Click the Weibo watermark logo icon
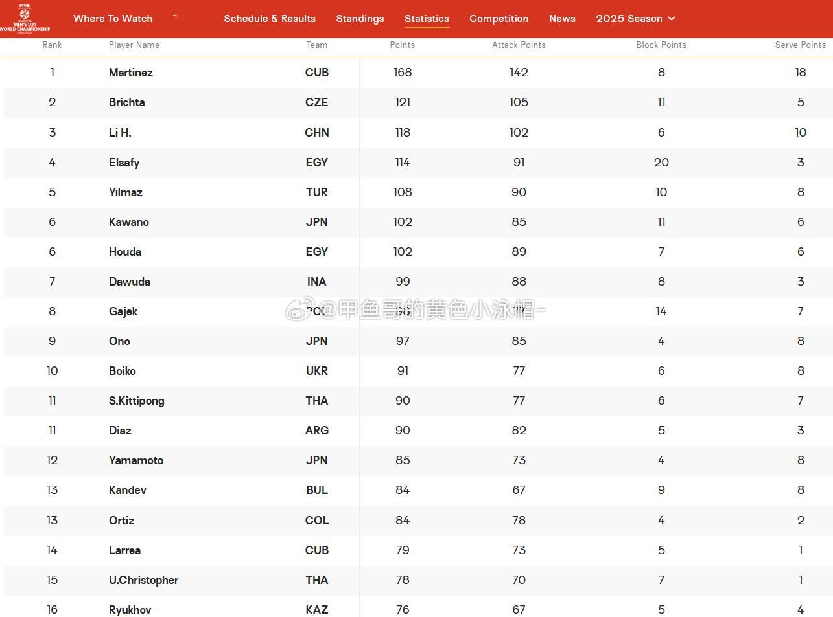 [x=299, y=310]
